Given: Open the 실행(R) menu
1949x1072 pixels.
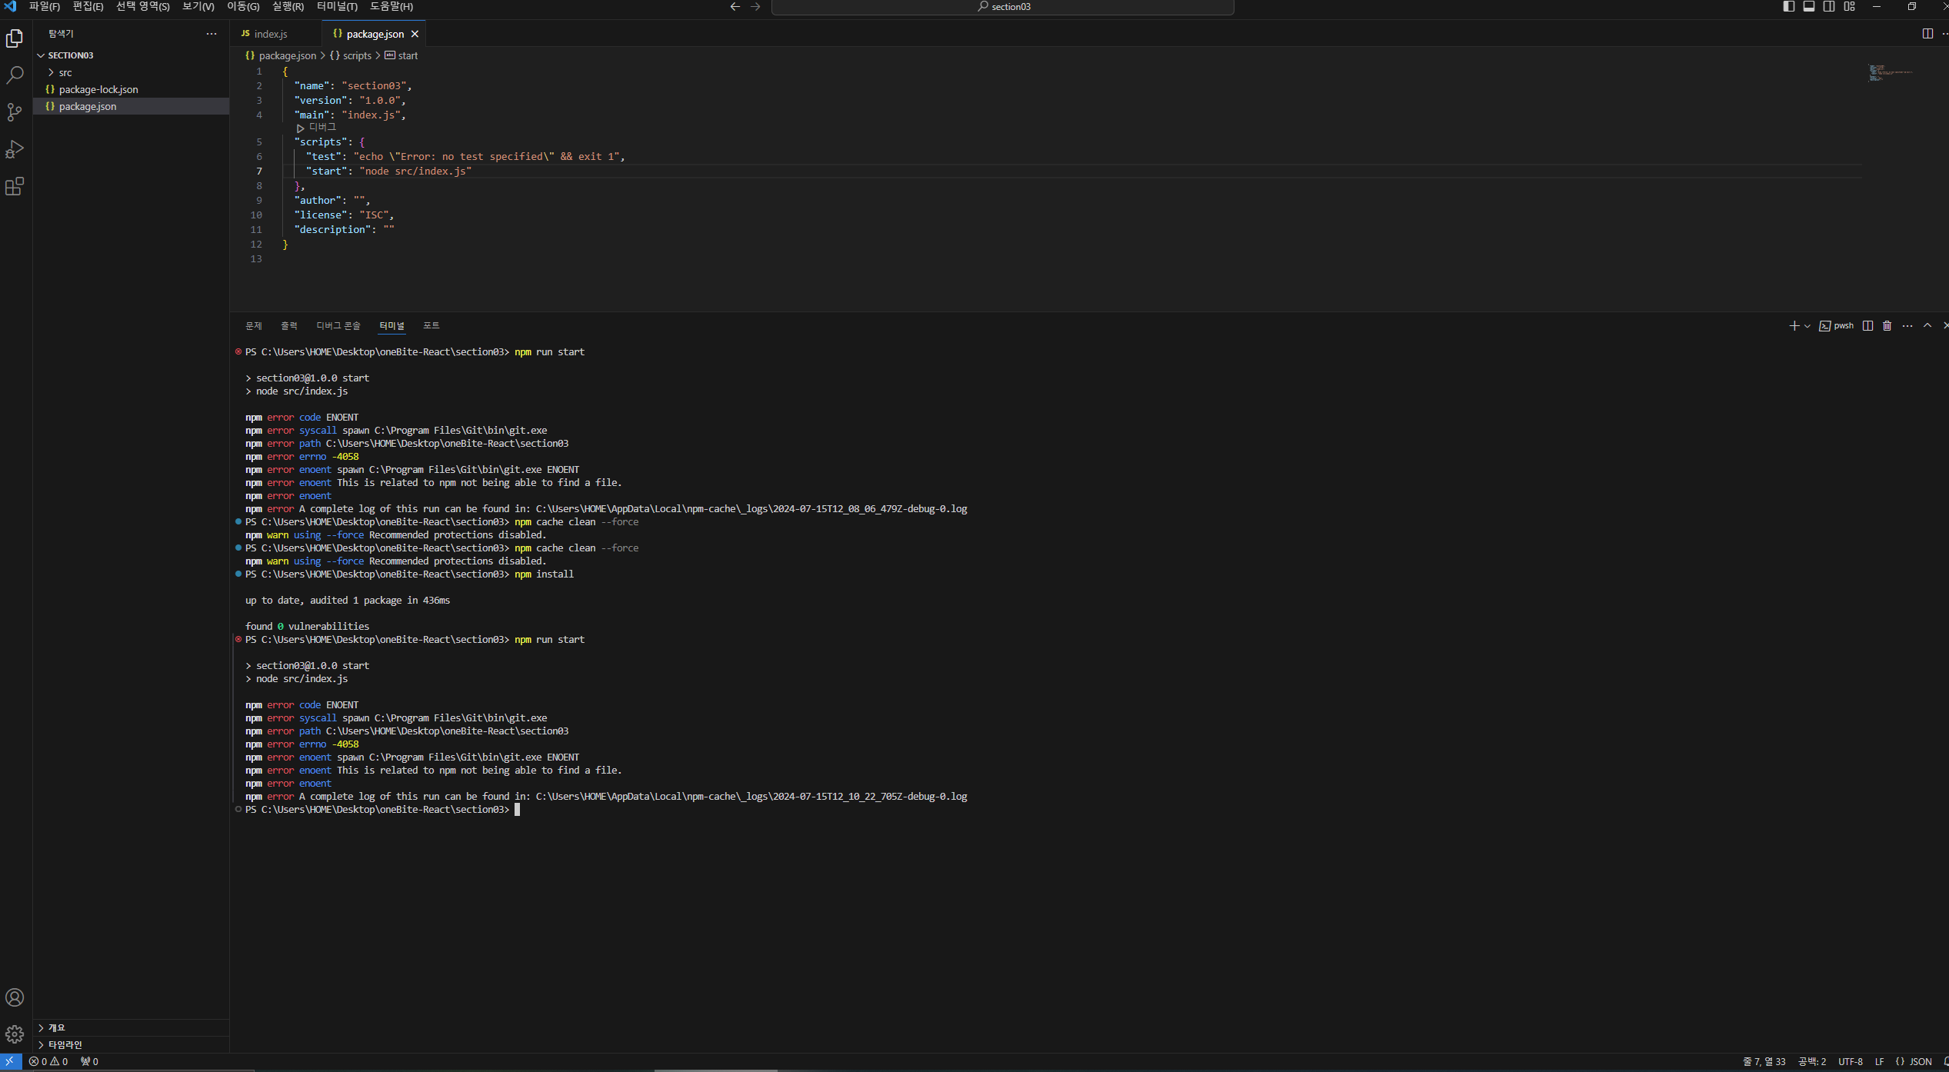Looking at the screenshot, I should click(288, 7).
